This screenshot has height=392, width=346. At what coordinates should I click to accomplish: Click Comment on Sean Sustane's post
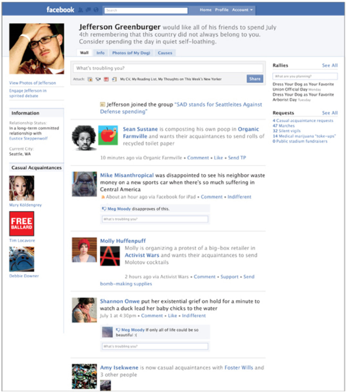pos(198,158)
